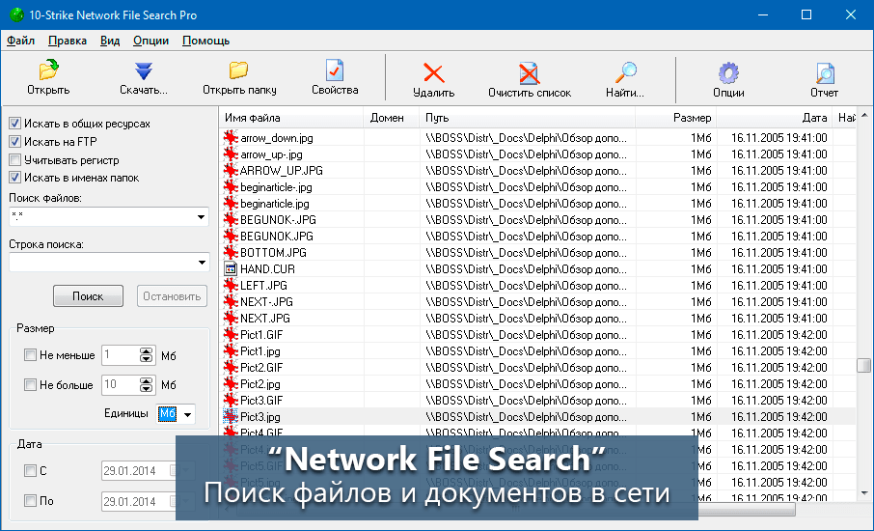Click the Скачать download arrow icon
This screenshot has height=531, width=874.
[144, 71]
